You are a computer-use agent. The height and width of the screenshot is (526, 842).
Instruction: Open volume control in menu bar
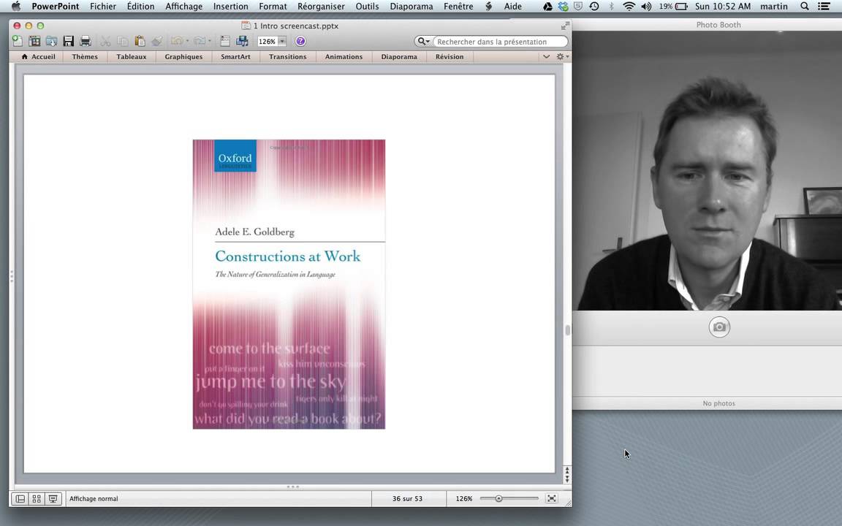click(647, 7)
